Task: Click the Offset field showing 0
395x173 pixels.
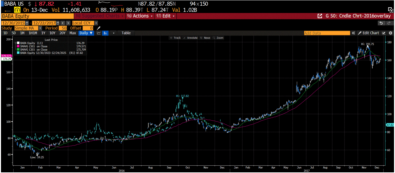Action: [88, 28]
